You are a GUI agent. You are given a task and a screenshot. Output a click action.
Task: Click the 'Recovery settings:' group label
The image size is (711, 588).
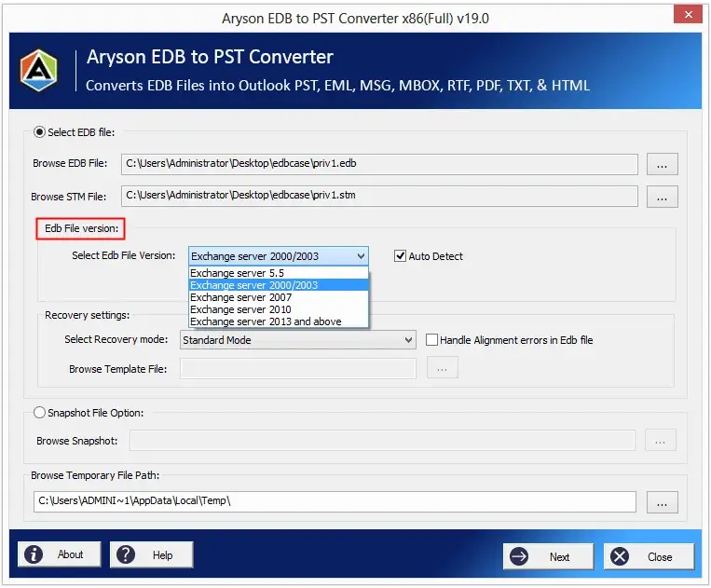[x=87, y=315]
